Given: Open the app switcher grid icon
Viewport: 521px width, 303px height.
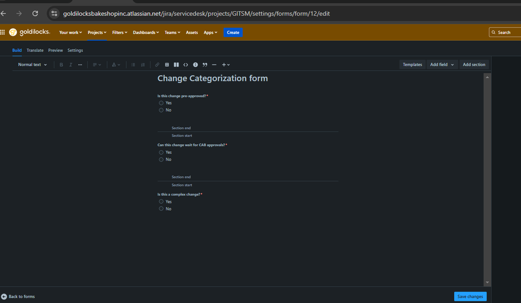Looking at the screenshot, I should coord(3,32).
